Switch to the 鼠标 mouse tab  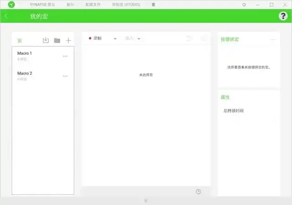pos(70,5)
